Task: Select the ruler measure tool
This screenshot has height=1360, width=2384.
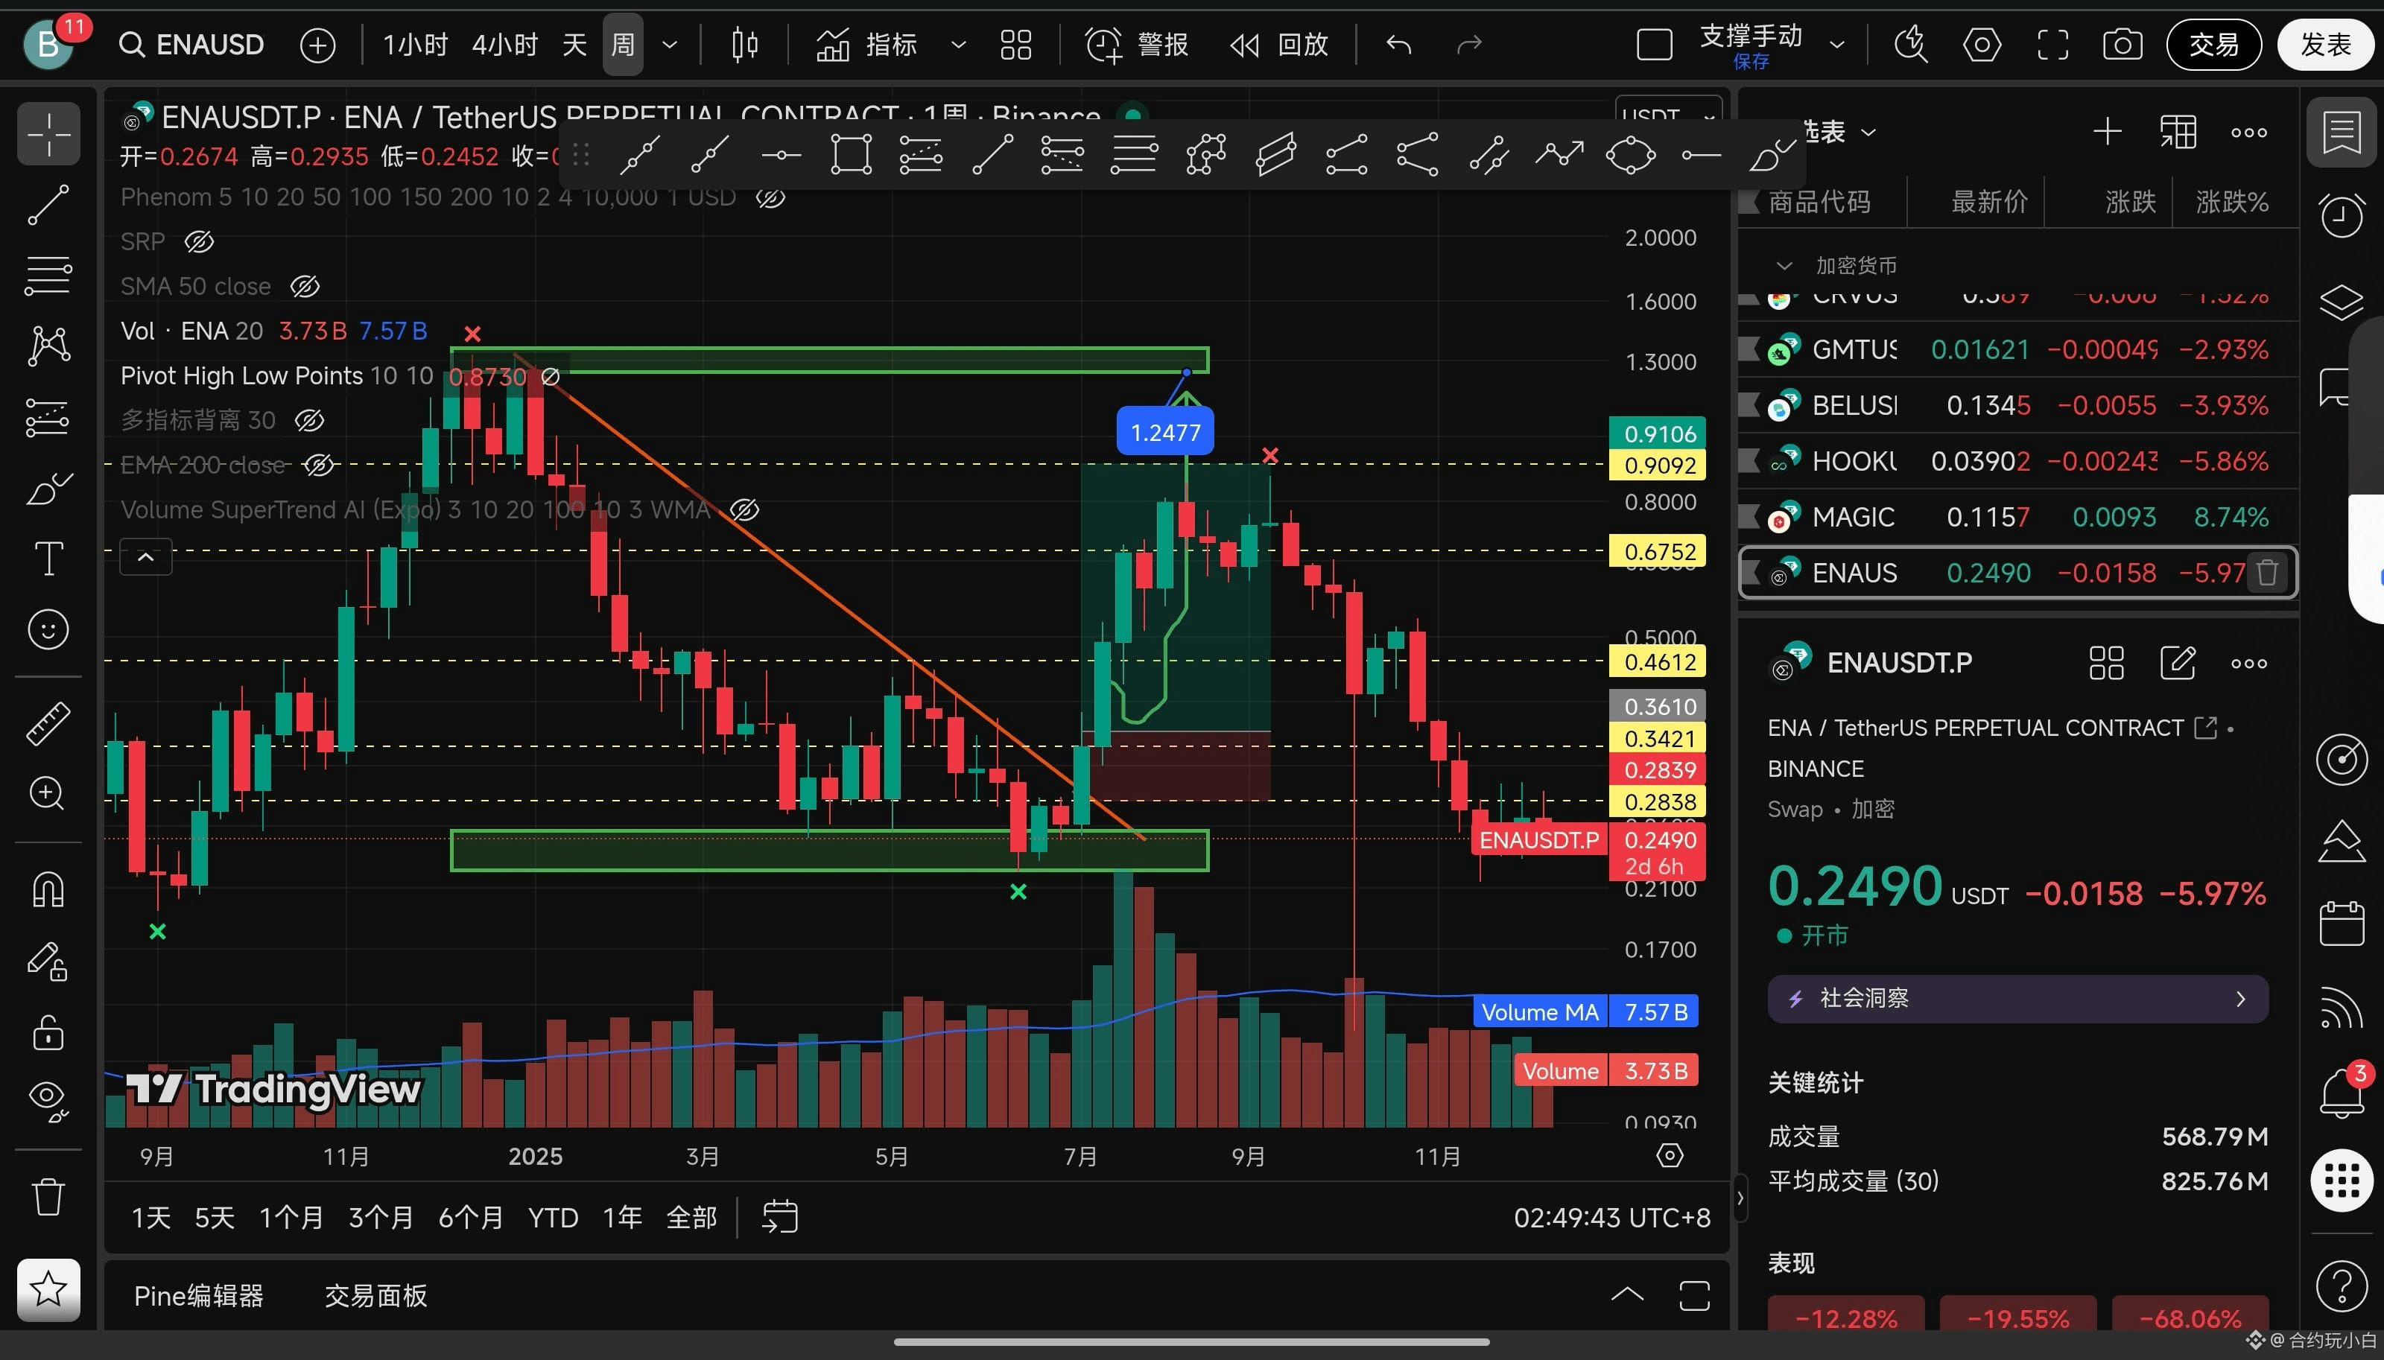Action: click(x=48, y=723)
